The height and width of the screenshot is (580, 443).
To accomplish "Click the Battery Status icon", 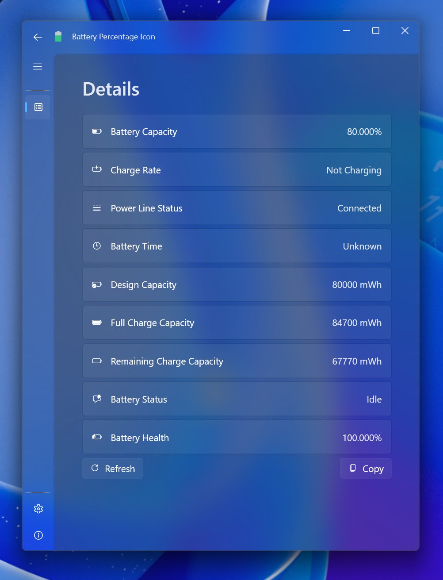I will pyautogui.click(x=97, y=399).
